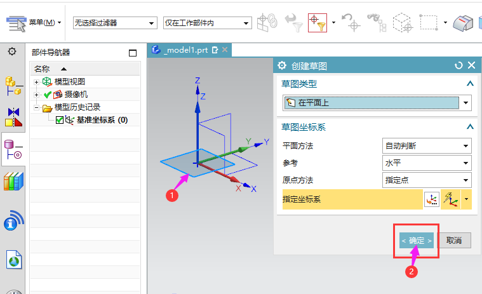
Task: Select the part navigator sidebar tab
Action: click(13, 149)
